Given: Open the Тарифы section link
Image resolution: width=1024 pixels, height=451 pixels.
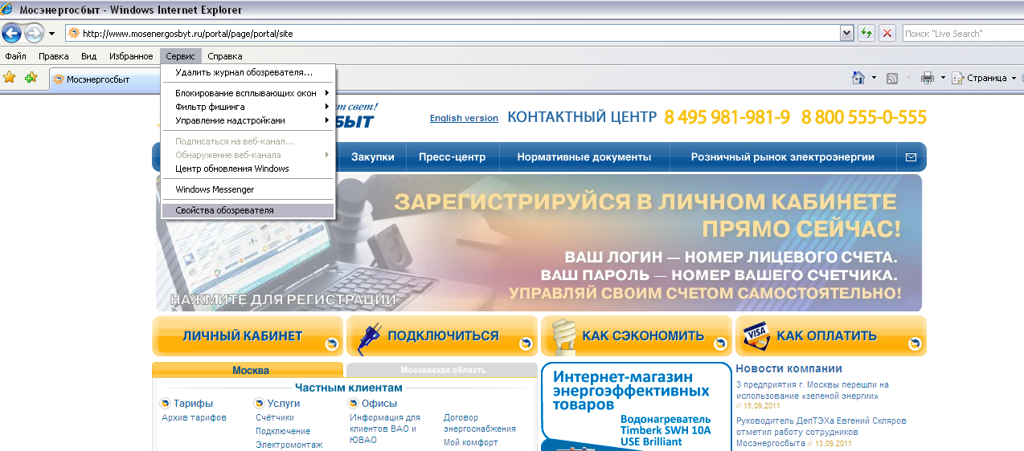Looking at the screenshot, I should click(x=193, y=404).
